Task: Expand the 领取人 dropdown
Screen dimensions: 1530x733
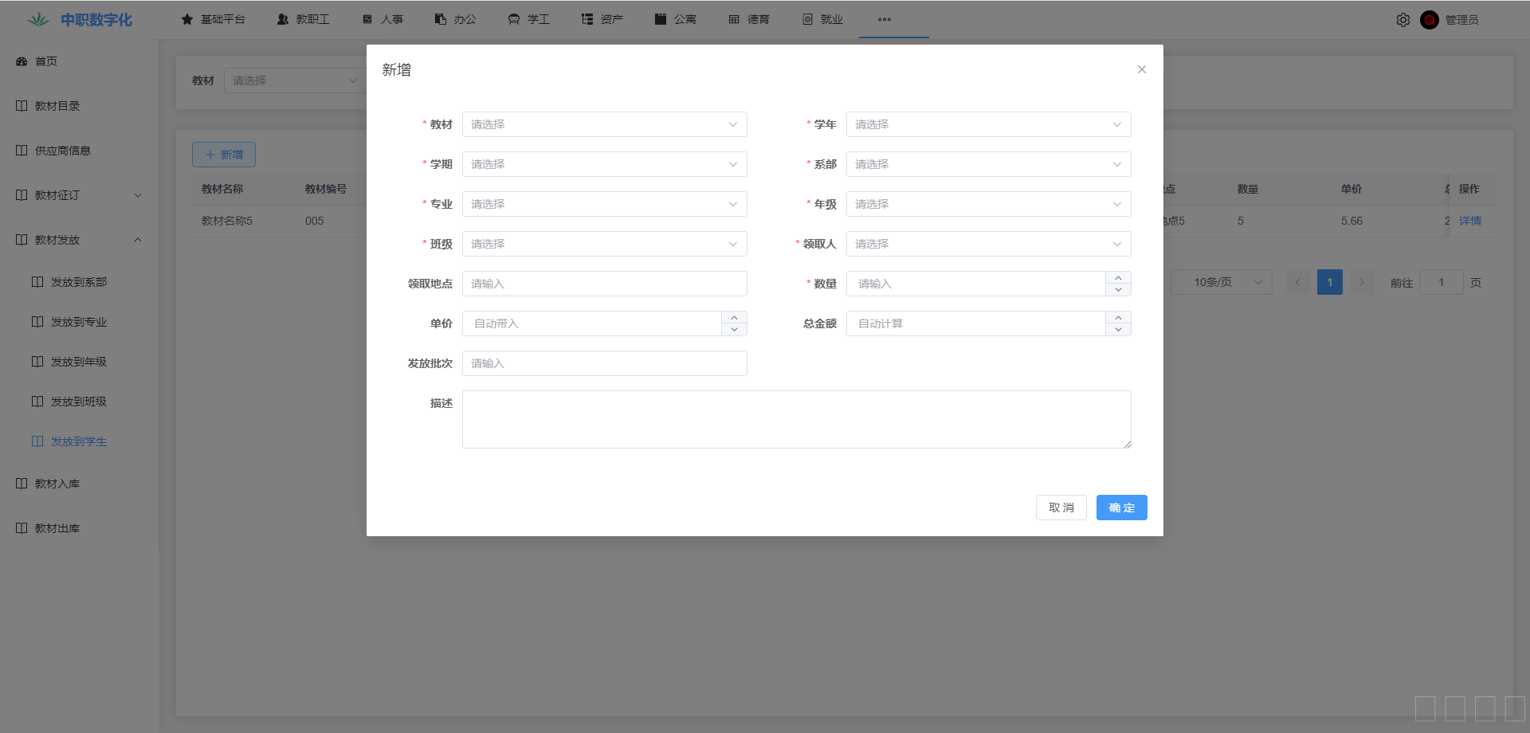Action: [988, 244]
